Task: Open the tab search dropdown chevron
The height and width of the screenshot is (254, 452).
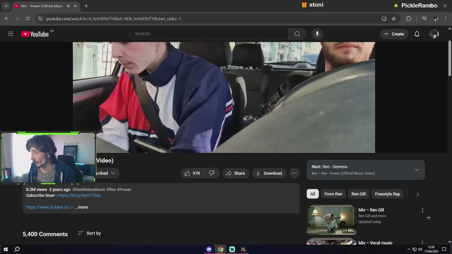Action: point(6,6)
